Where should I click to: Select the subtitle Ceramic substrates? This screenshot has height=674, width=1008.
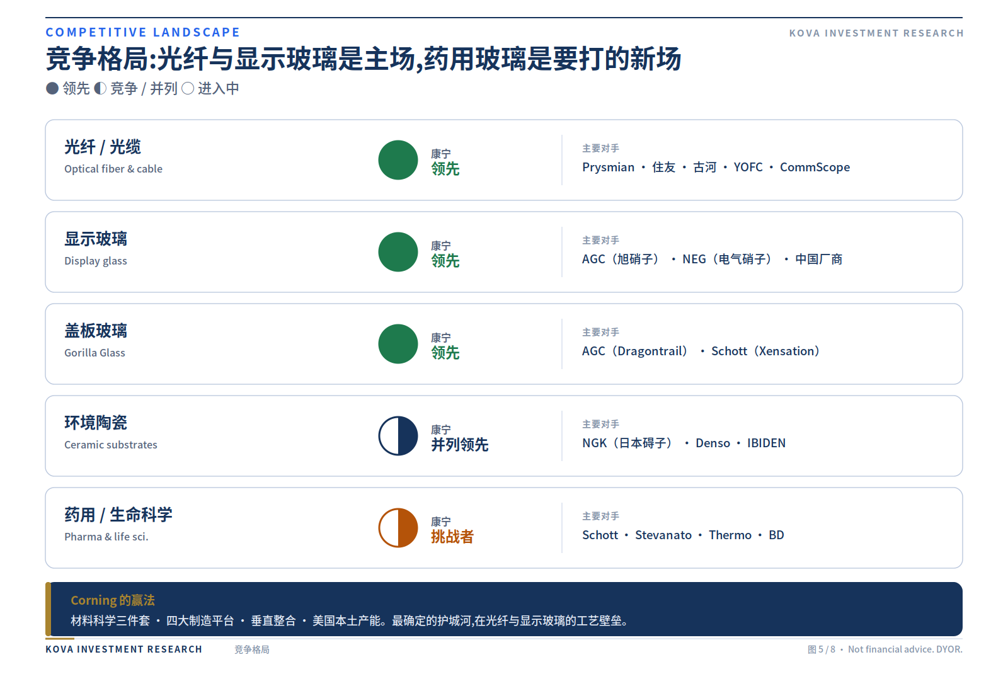111,445
